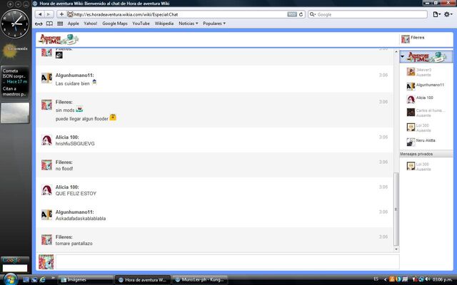Click Show Desktop quick launch icon
This screenshot has width=457, height=285.
coord(26,279)
